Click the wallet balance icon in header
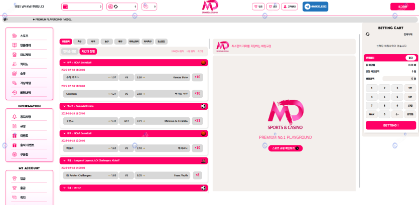The image size is (419, 205). (x=65, y=7)
